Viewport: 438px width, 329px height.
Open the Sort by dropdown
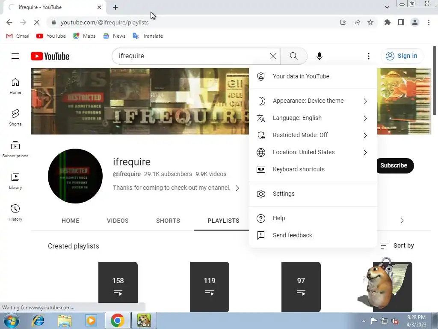(397, 245)
